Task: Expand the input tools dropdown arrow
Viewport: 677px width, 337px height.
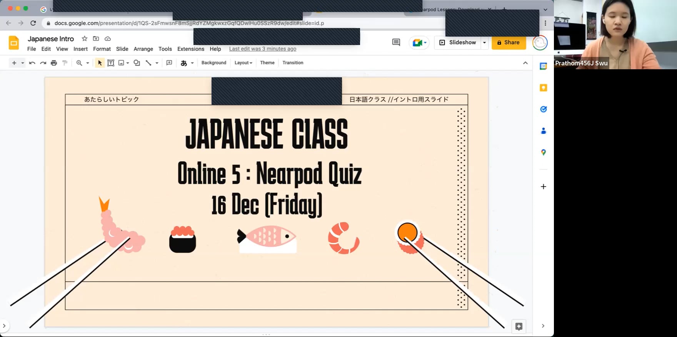Action: pyautogui.click(x=192, y=63)
